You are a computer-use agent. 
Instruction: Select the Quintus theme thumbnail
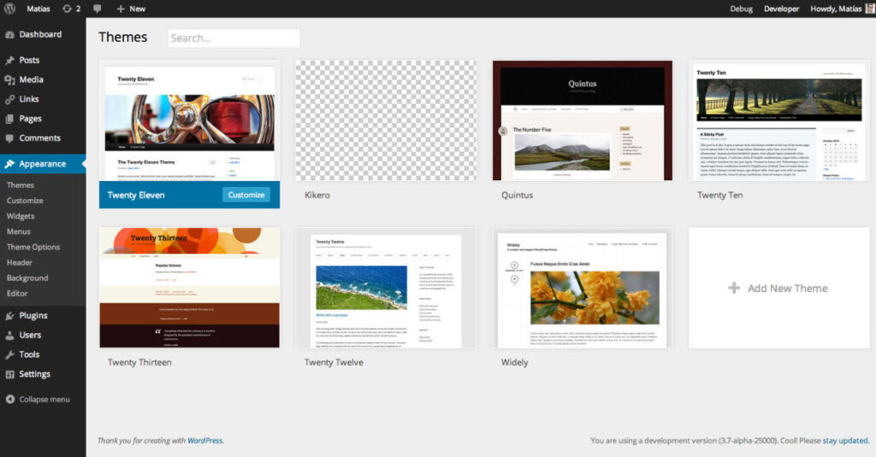(x=582, y=120)
